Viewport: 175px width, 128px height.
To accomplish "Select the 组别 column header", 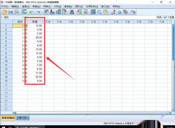I will pos(20,22).
